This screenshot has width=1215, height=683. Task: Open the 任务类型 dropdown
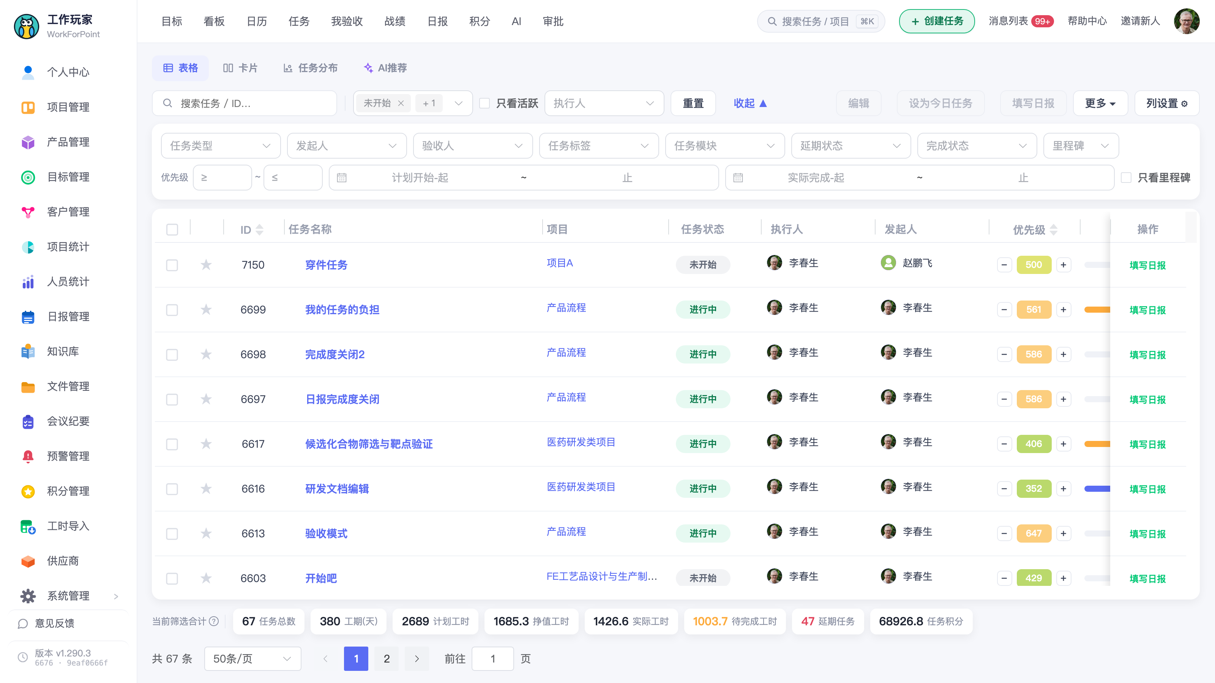pos(220,146)
